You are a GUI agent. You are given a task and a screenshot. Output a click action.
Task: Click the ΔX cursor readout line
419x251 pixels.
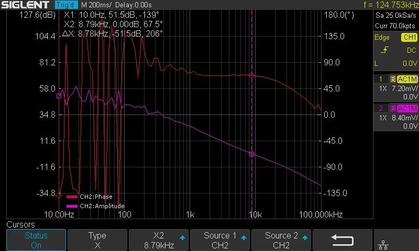(x=112, y=33)
